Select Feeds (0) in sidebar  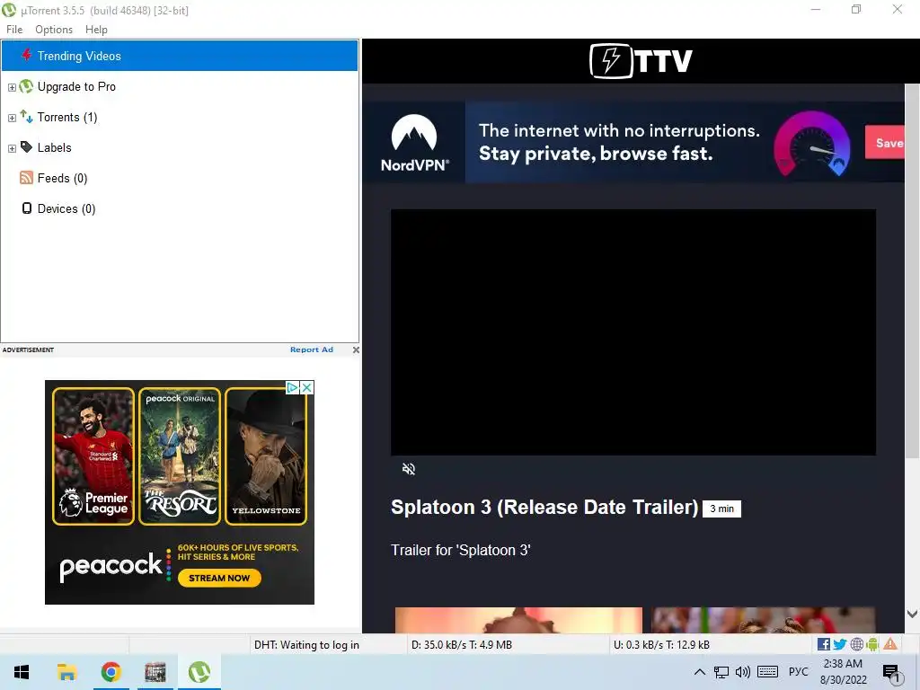tap(62, 179)
